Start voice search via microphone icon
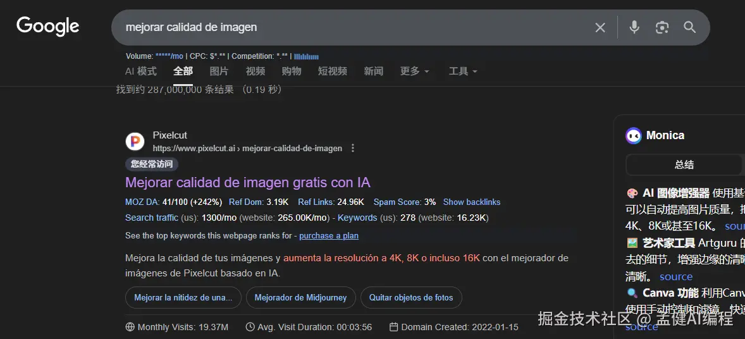Viewport: 745px width, 339px height. 634,27
